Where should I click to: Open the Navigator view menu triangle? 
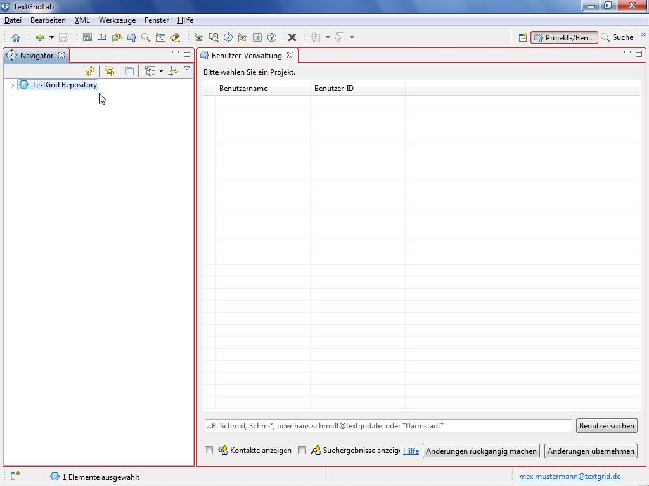pos(187,68)
